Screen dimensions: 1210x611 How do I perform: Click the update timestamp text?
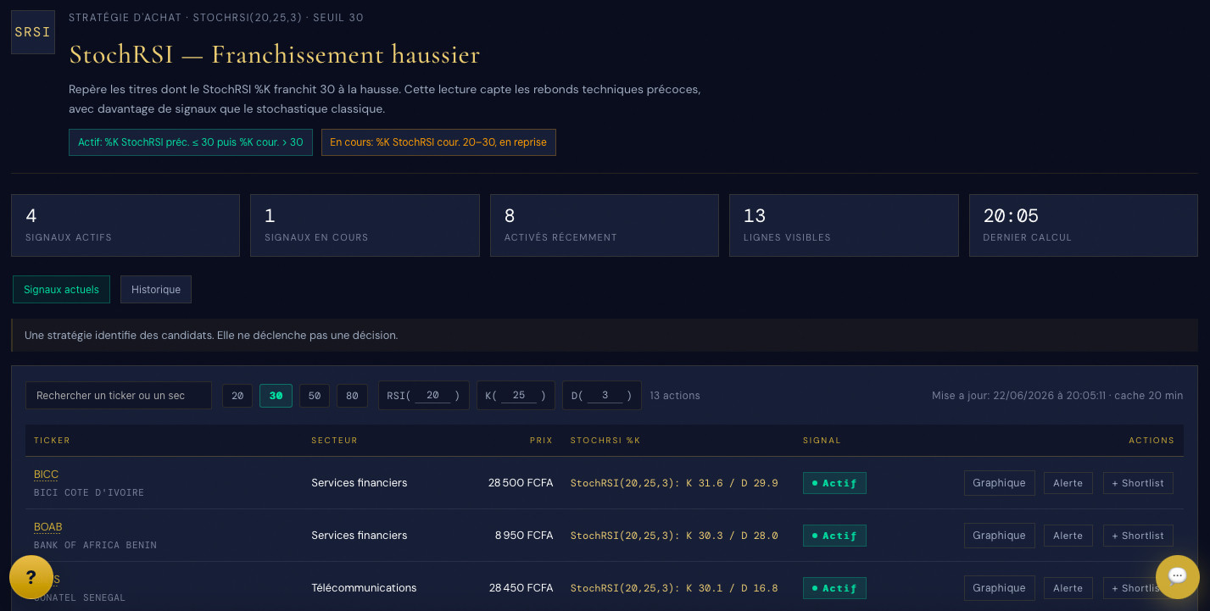point(1057,396)
